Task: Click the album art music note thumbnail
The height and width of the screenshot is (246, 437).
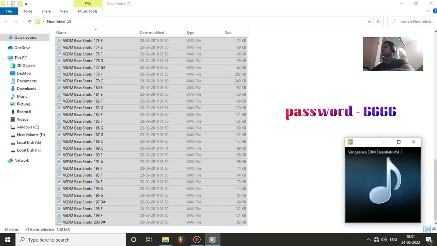Action: click(385, 181)
